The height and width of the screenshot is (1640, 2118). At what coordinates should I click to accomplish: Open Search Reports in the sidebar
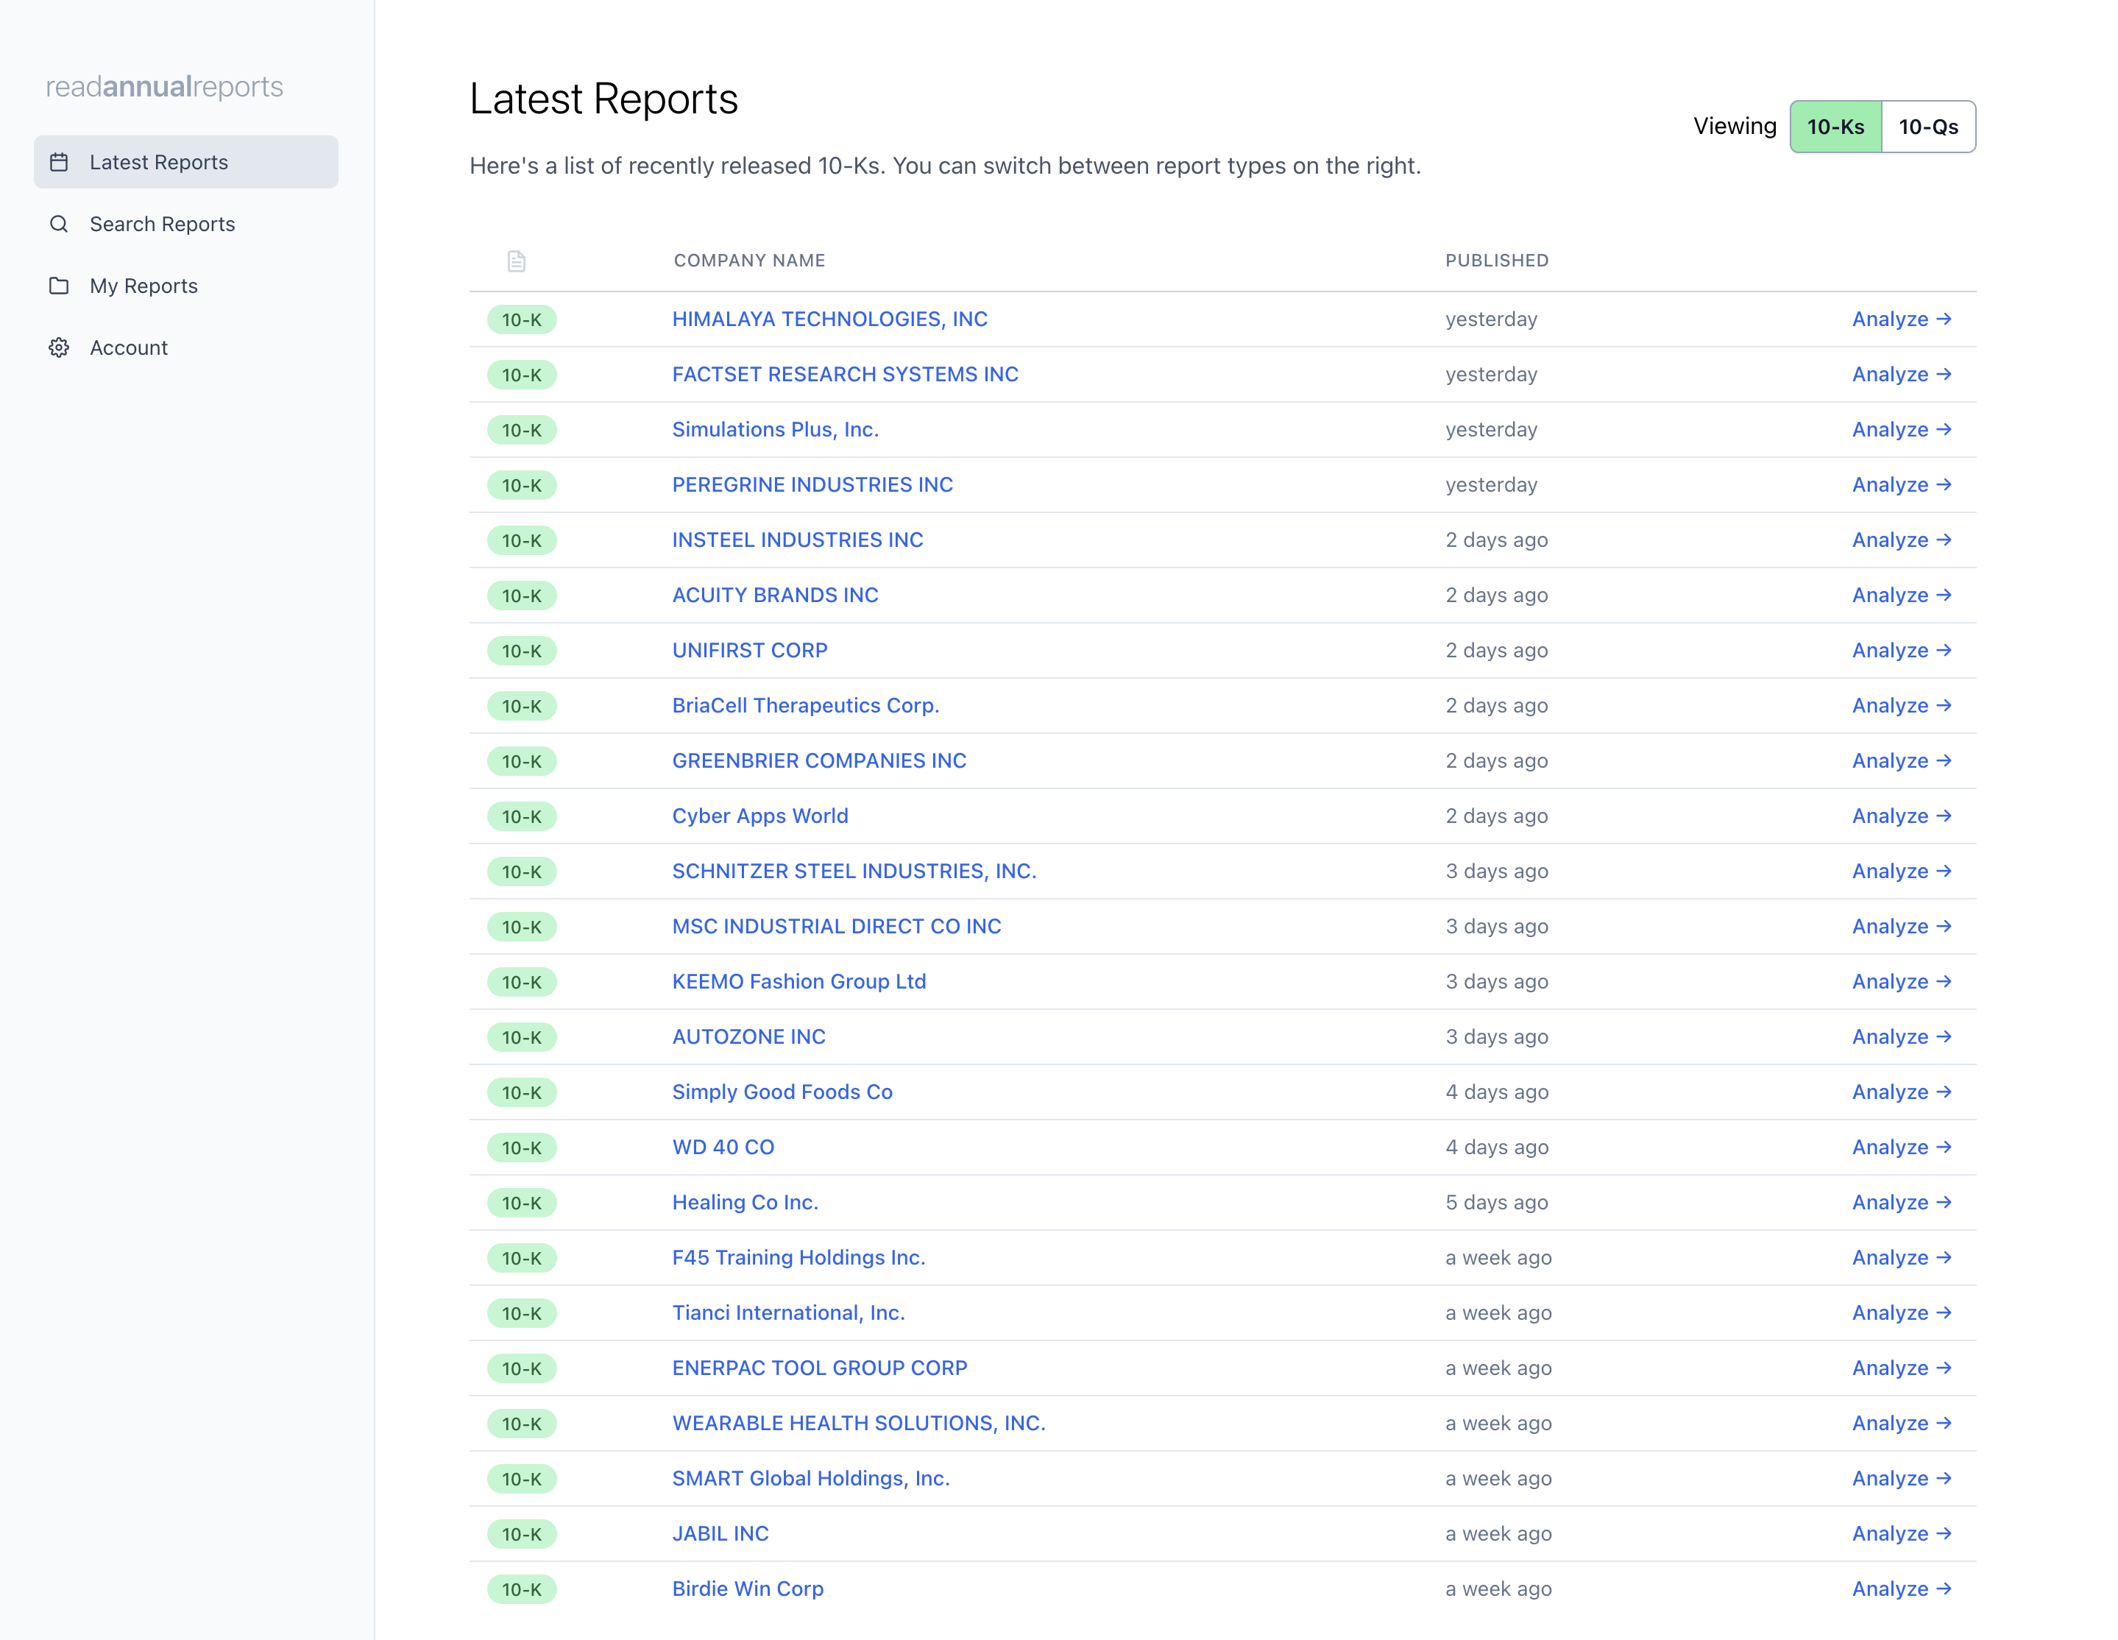(x=162, y=224)
